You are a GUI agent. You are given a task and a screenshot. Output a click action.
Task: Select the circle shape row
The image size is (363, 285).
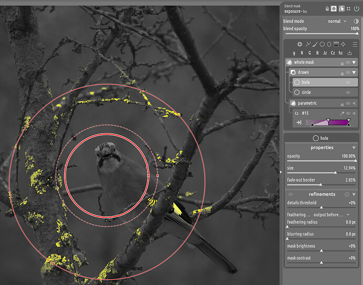(325, 93)
